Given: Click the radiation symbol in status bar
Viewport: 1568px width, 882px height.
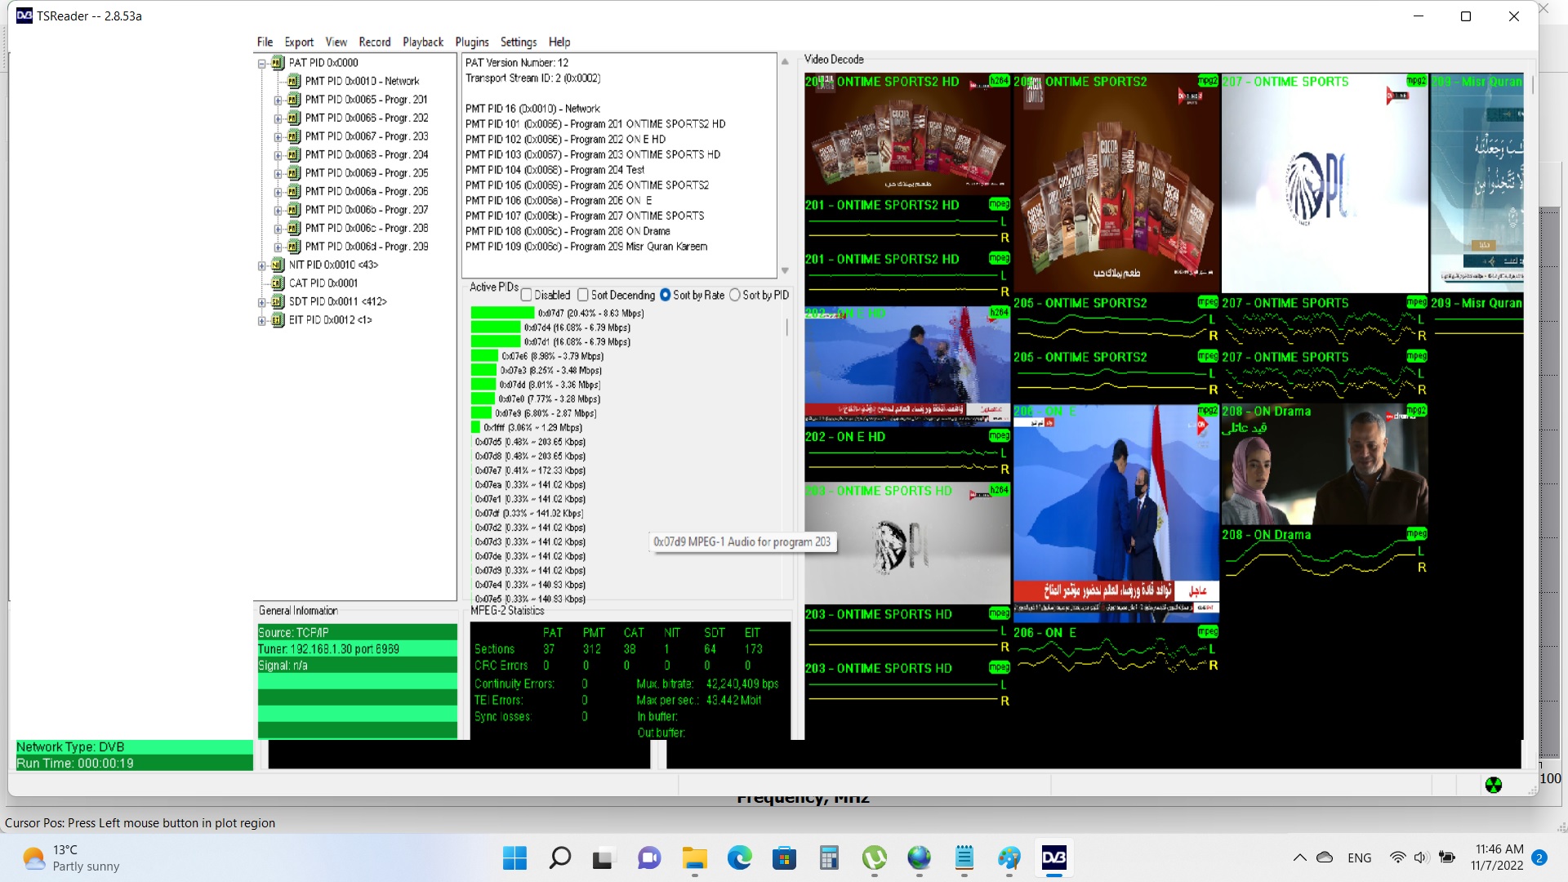Looking at the screenshot, I should pos(1493,786).
